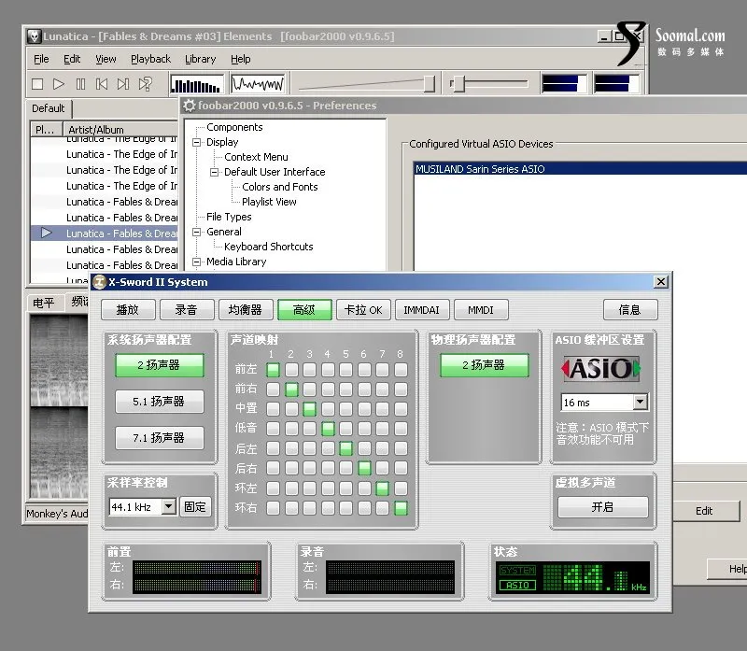Select Components in the Preferences tree
The image size is (747, 651).
(x=234, y=127)
